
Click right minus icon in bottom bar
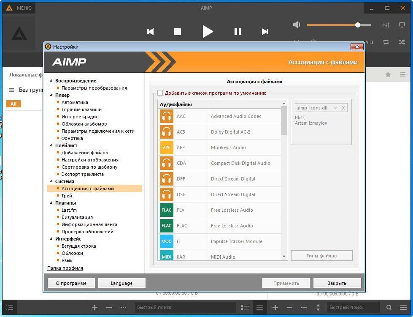[x=289, y=307]
